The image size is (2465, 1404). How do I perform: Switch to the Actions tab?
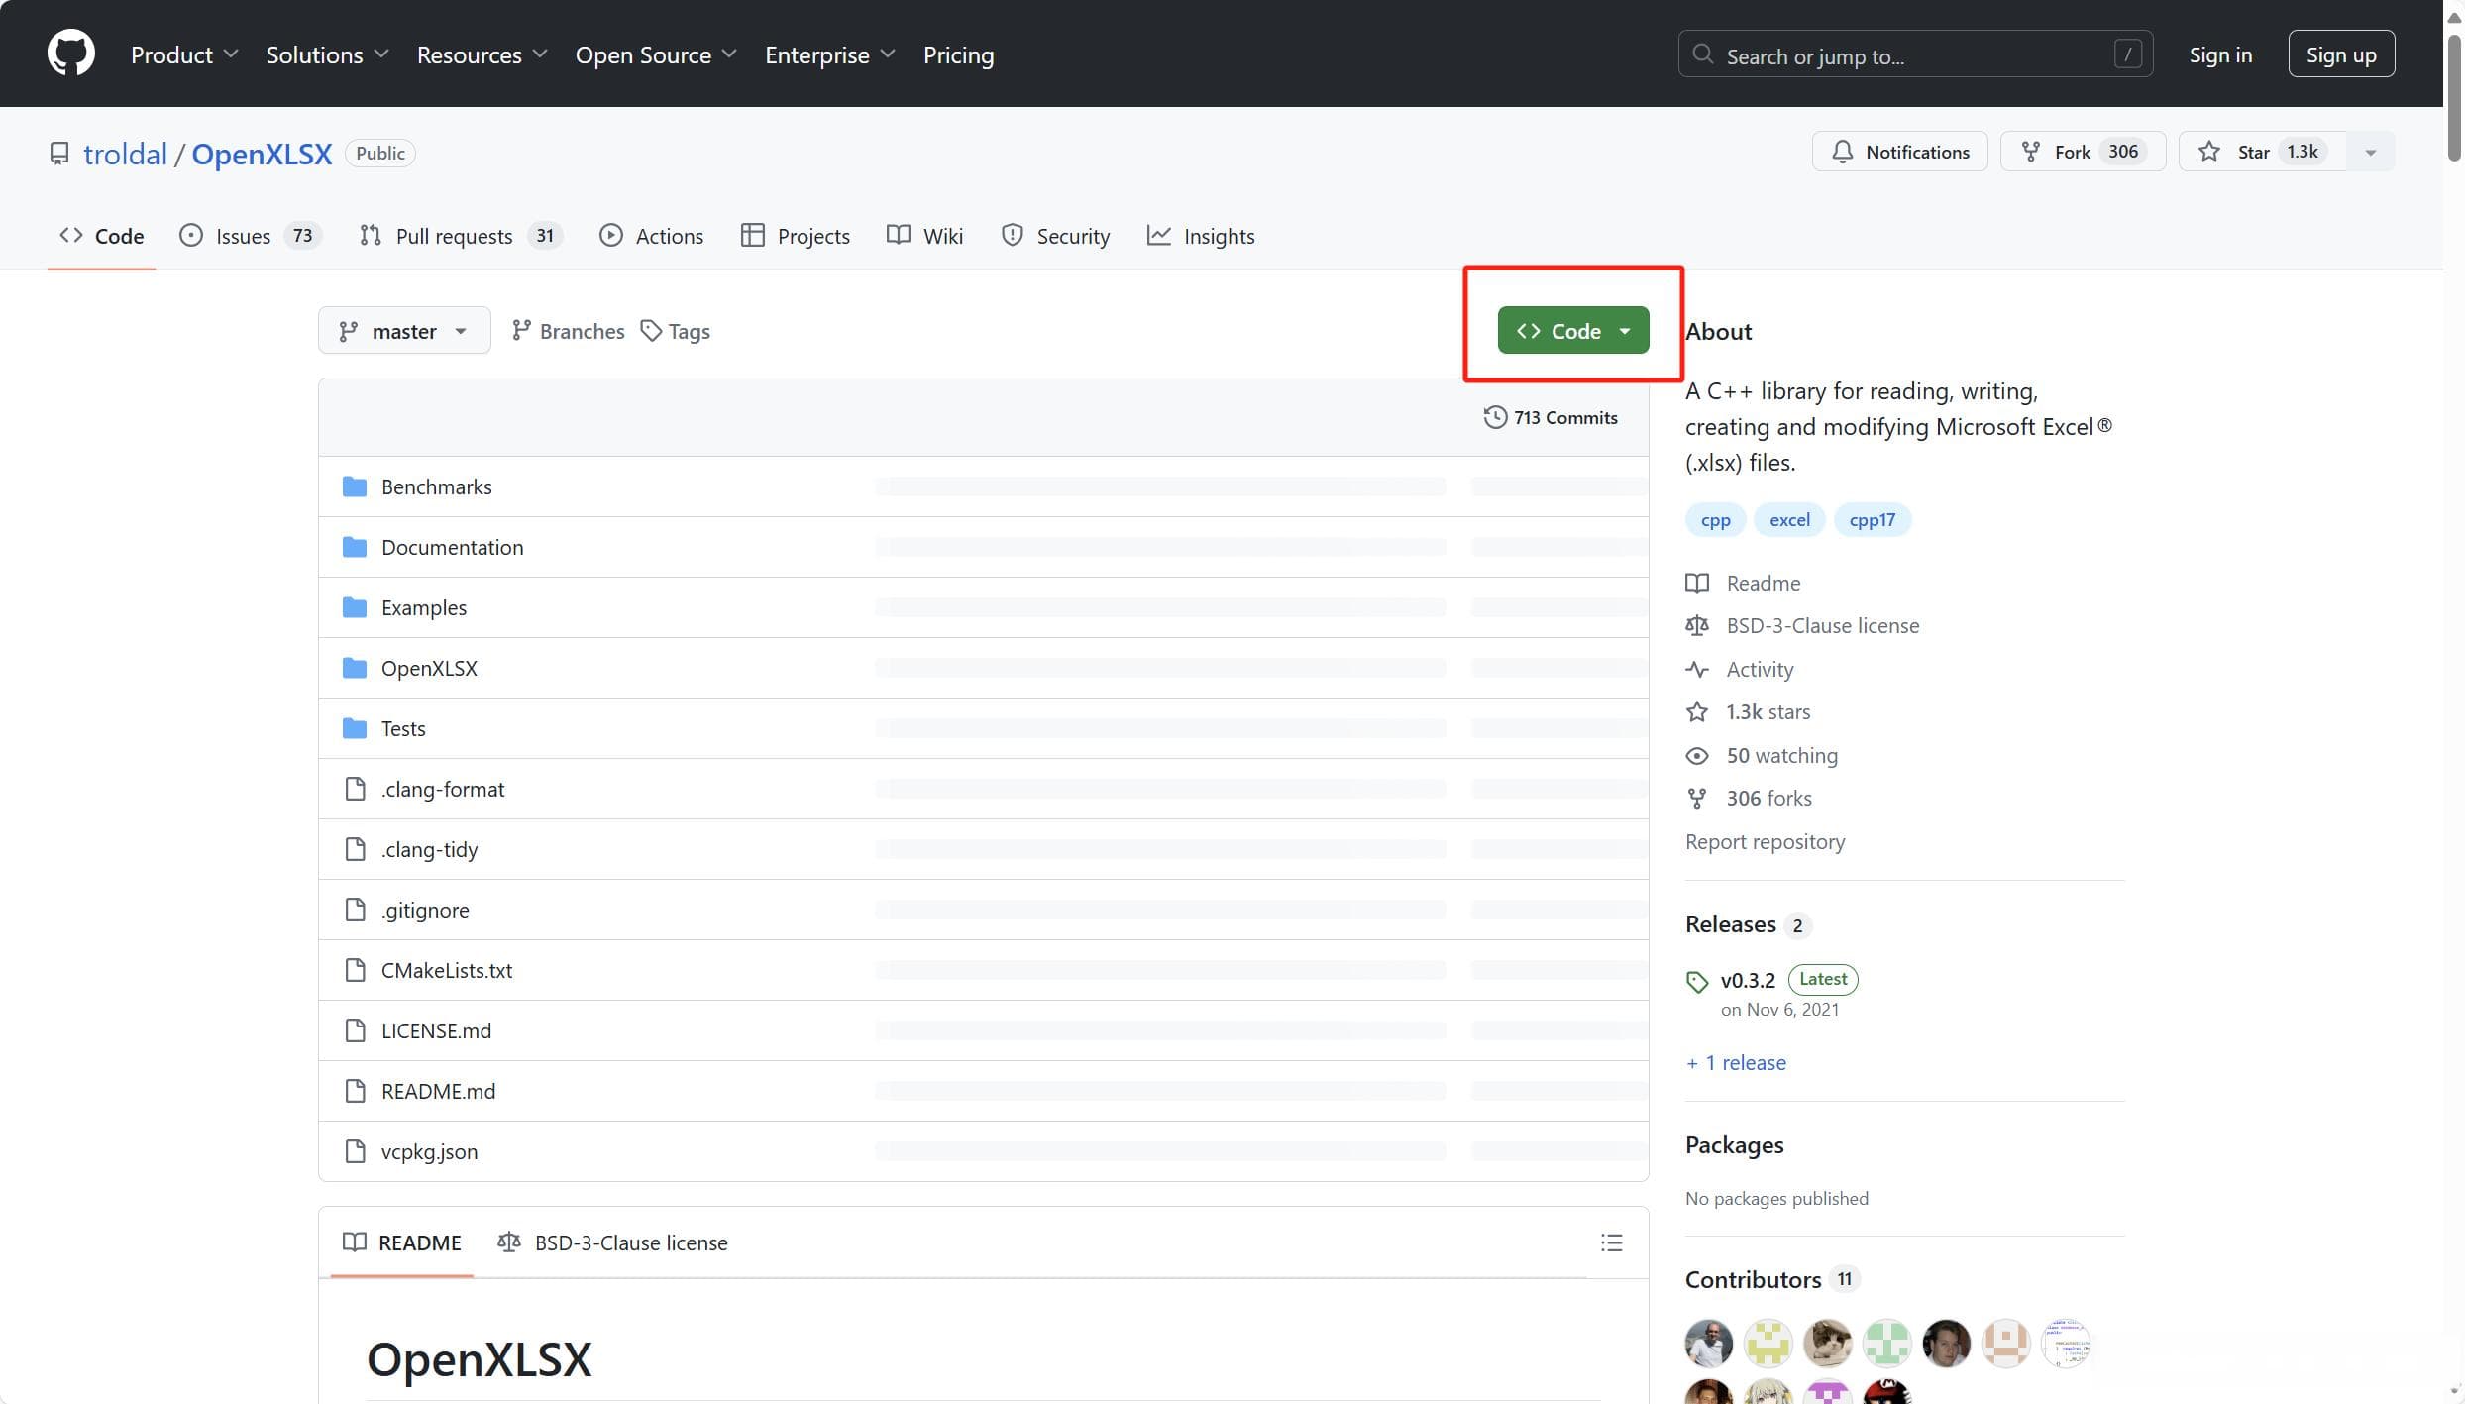[x=651, y=236]
